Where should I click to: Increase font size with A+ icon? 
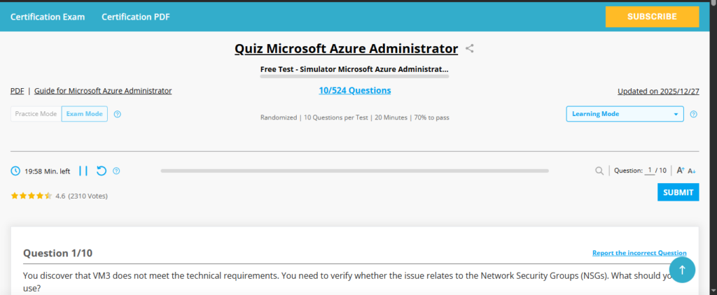[681, 171]
